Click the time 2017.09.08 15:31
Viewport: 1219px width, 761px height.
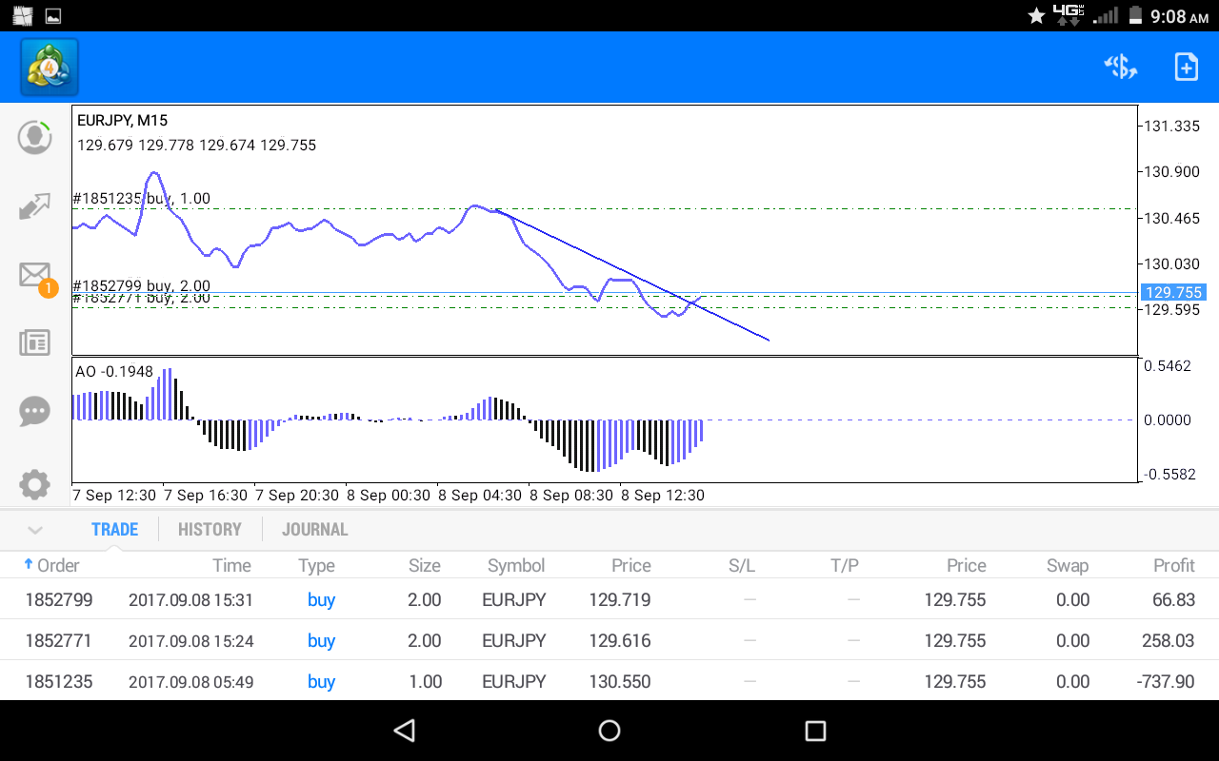click(191, 600)
